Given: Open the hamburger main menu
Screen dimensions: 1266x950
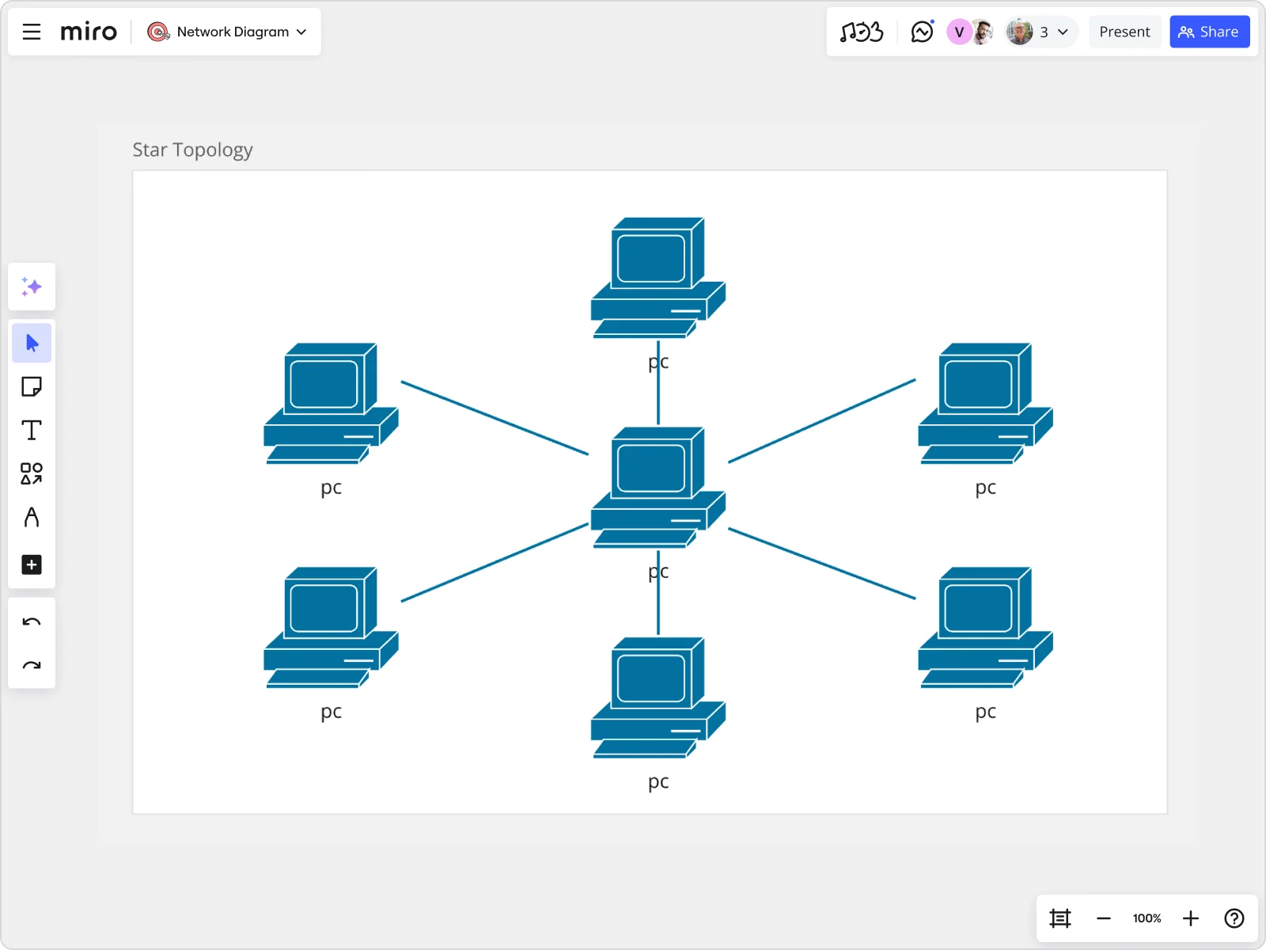Looking at the screenshot, I should coord(32,32).
